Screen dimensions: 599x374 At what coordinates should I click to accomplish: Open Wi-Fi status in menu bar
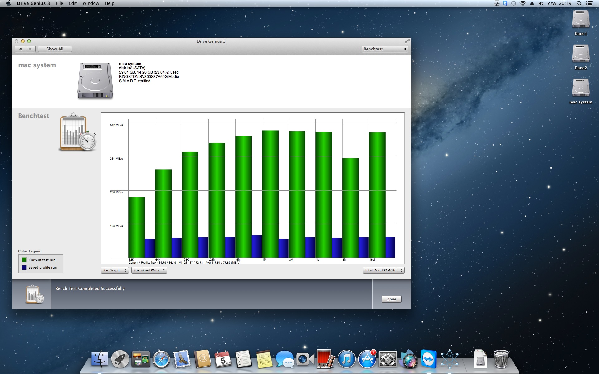[523, 3]
